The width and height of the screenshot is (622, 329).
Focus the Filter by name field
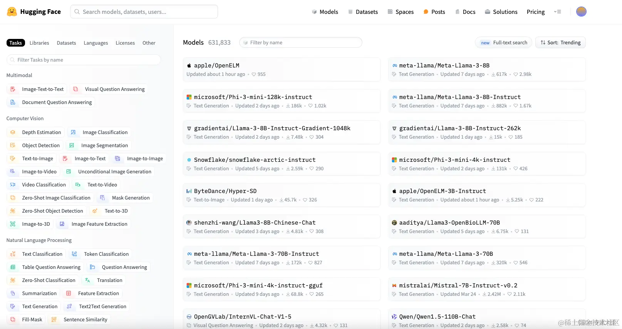[301, 42]
